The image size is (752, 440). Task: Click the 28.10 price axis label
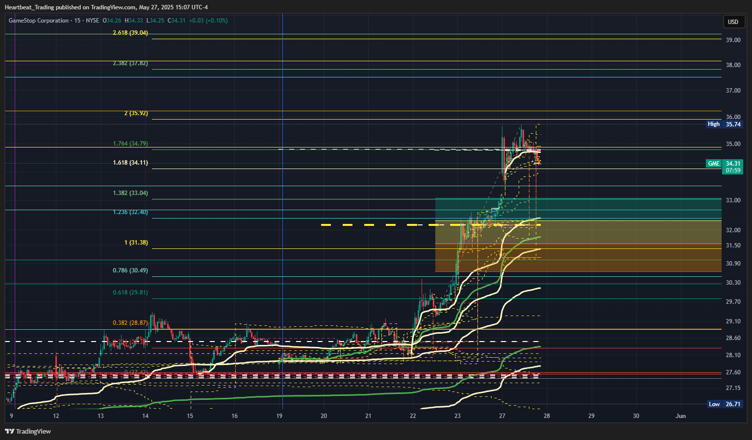(733, 355)
